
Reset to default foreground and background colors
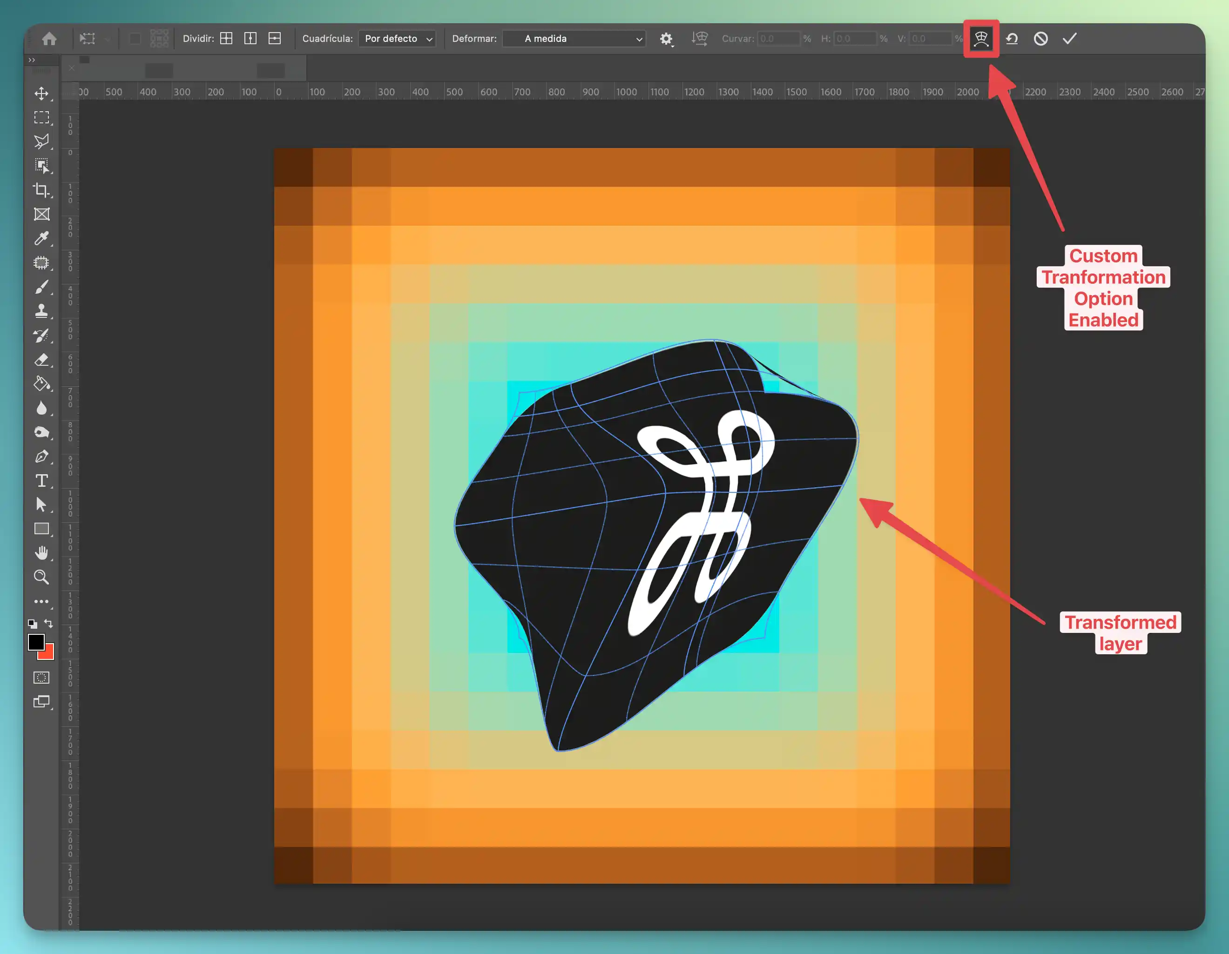[33, 624]
